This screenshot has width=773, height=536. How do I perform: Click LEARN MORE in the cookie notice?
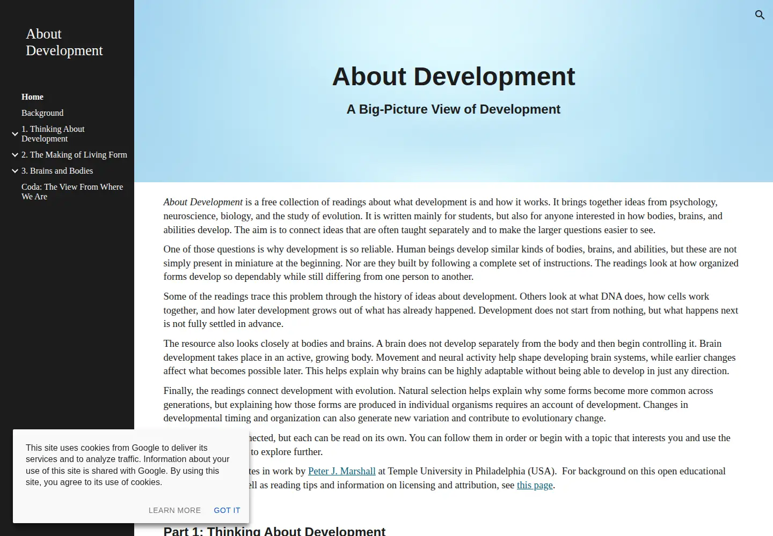[x=174, y=510]
